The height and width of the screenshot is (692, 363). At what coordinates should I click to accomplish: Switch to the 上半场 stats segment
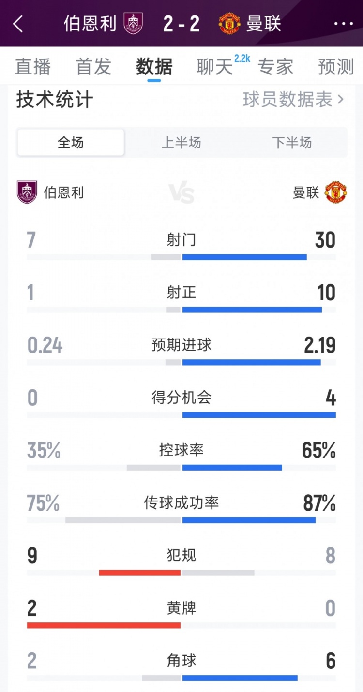tap(181, 143)
